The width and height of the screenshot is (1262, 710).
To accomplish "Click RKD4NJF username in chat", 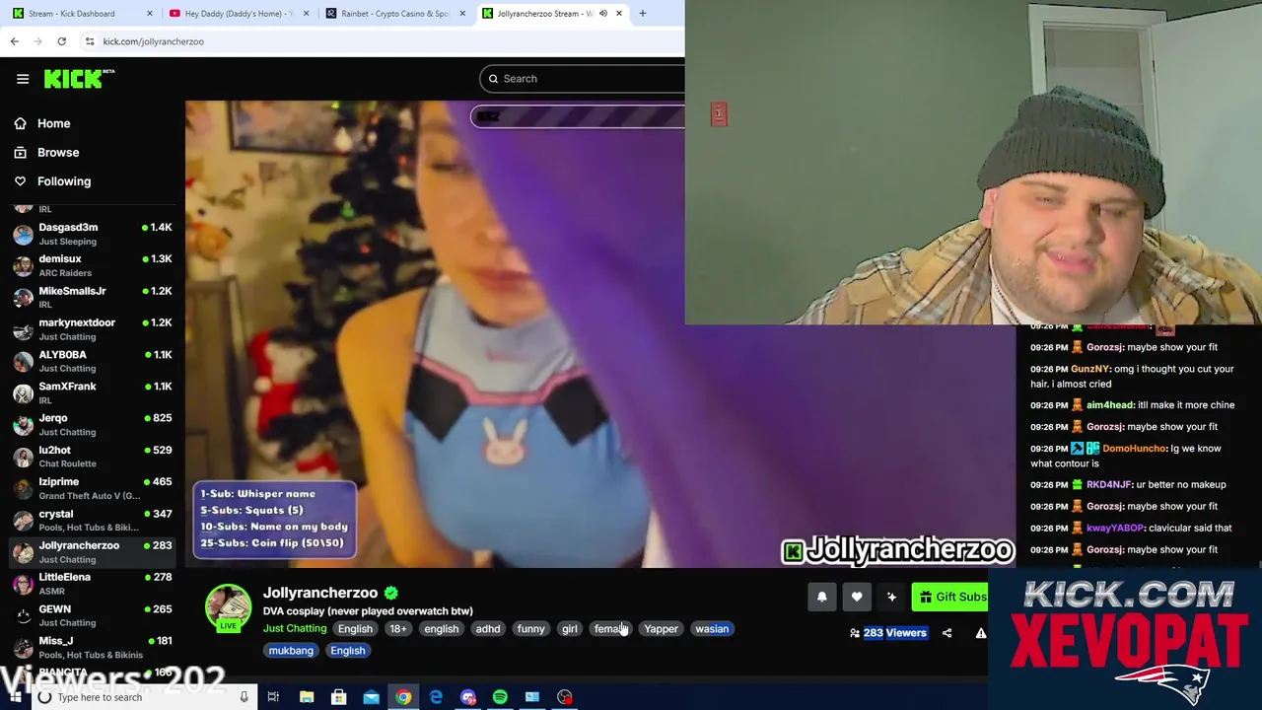I will pyautogui.click(x=1109, y=485).
